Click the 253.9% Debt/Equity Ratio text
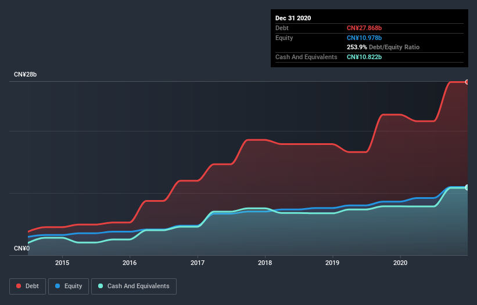This screenshot has width=477, height=305. (x=383, y=47)
